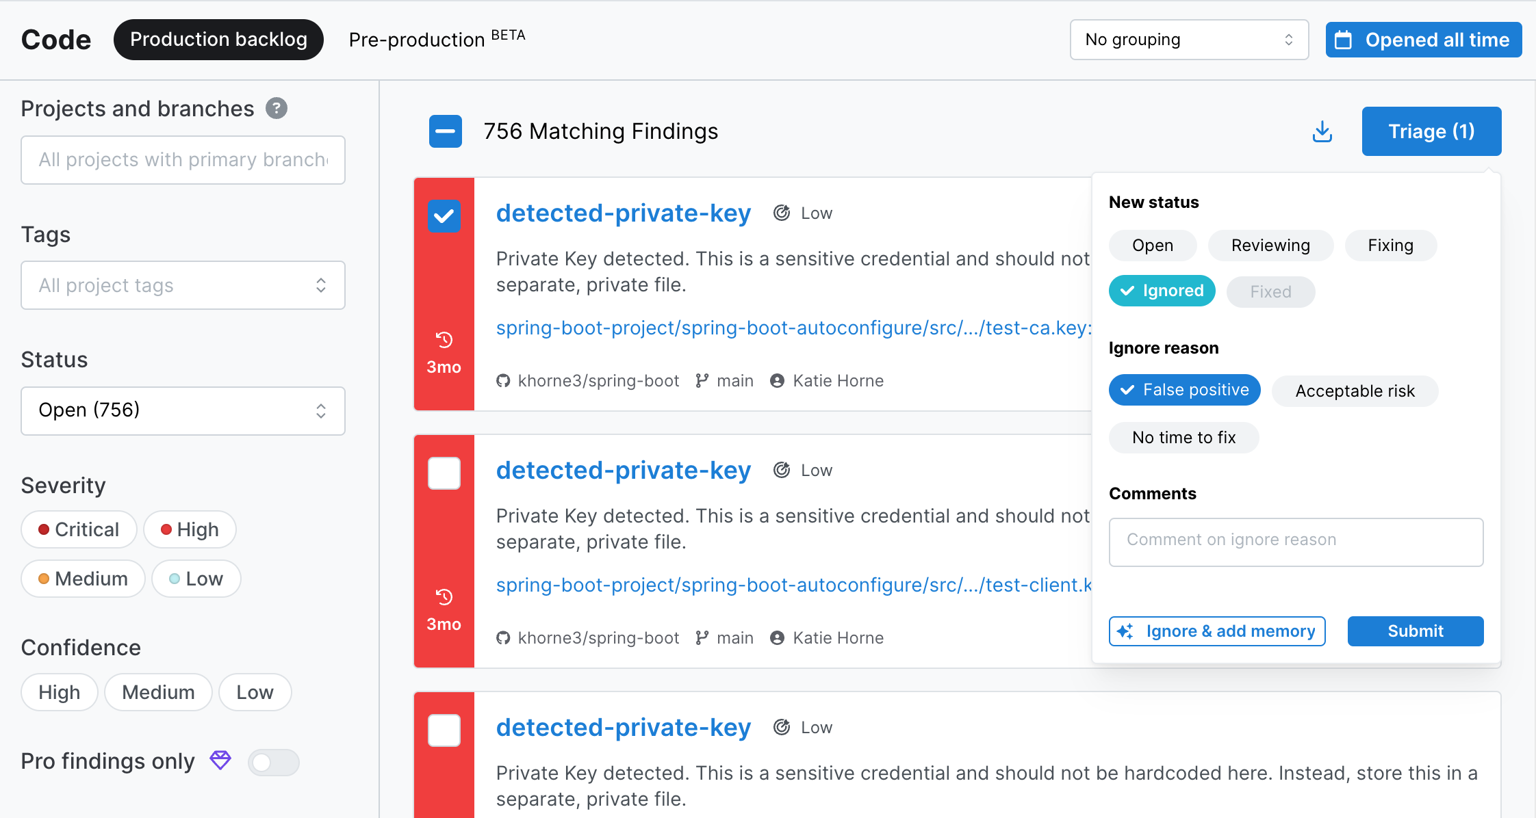Screen dimensions: 1536x818
Task: Select the second detected-private-key finding checkbox
Action: pos(444,472)
